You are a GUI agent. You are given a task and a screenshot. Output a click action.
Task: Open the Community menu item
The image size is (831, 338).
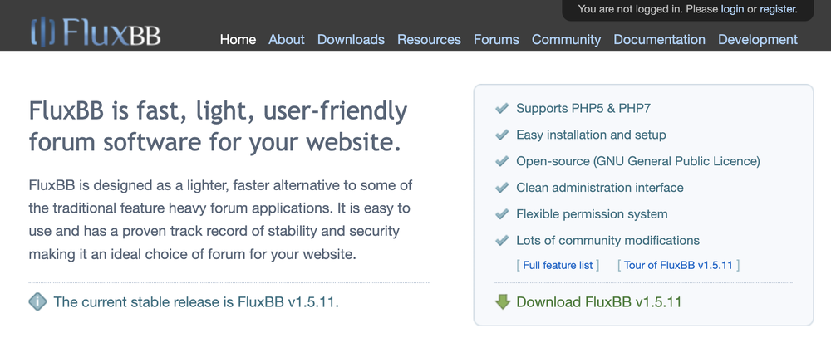[x=567, y=40]
